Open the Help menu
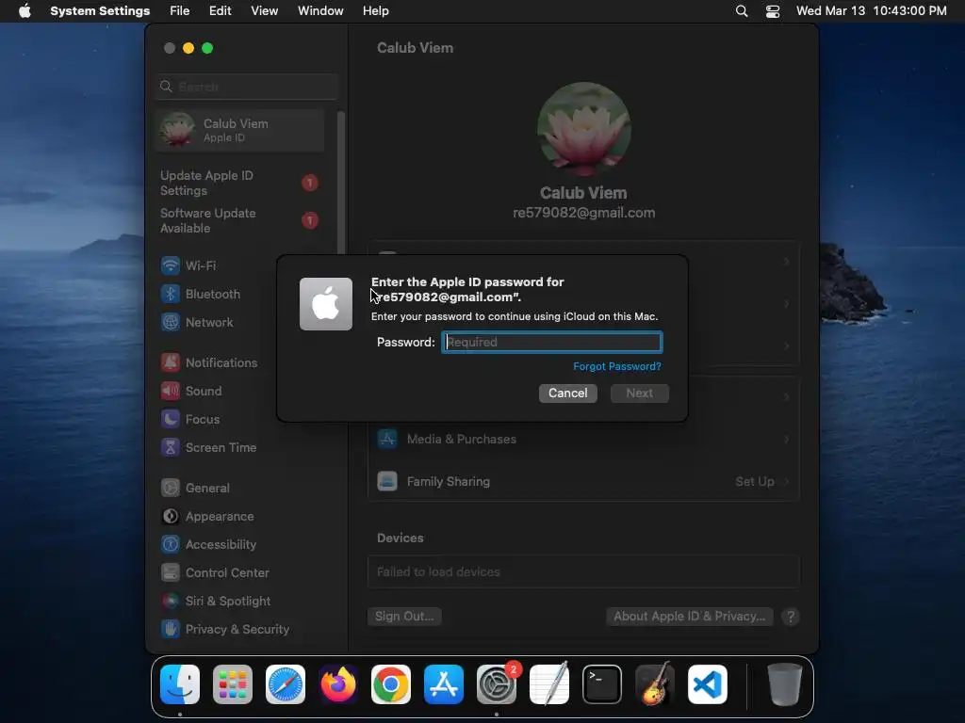The image size is (965, 723). coord(375,11)
